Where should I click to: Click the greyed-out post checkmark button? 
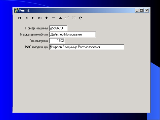67,18
